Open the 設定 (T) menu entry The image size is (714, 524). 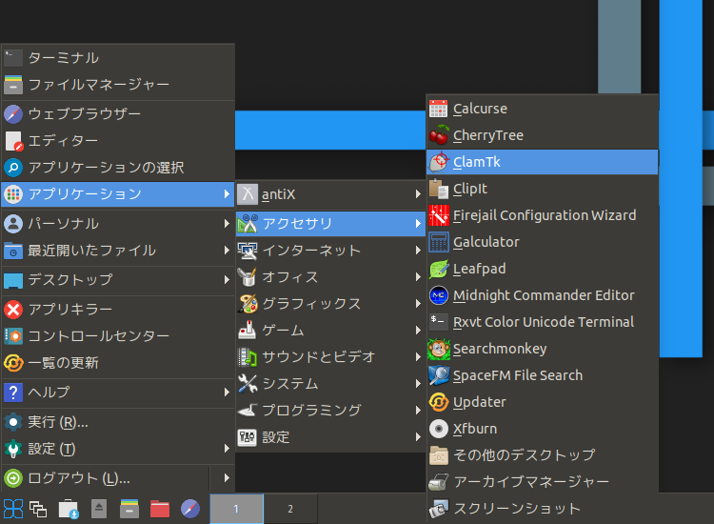coord(118,449)
